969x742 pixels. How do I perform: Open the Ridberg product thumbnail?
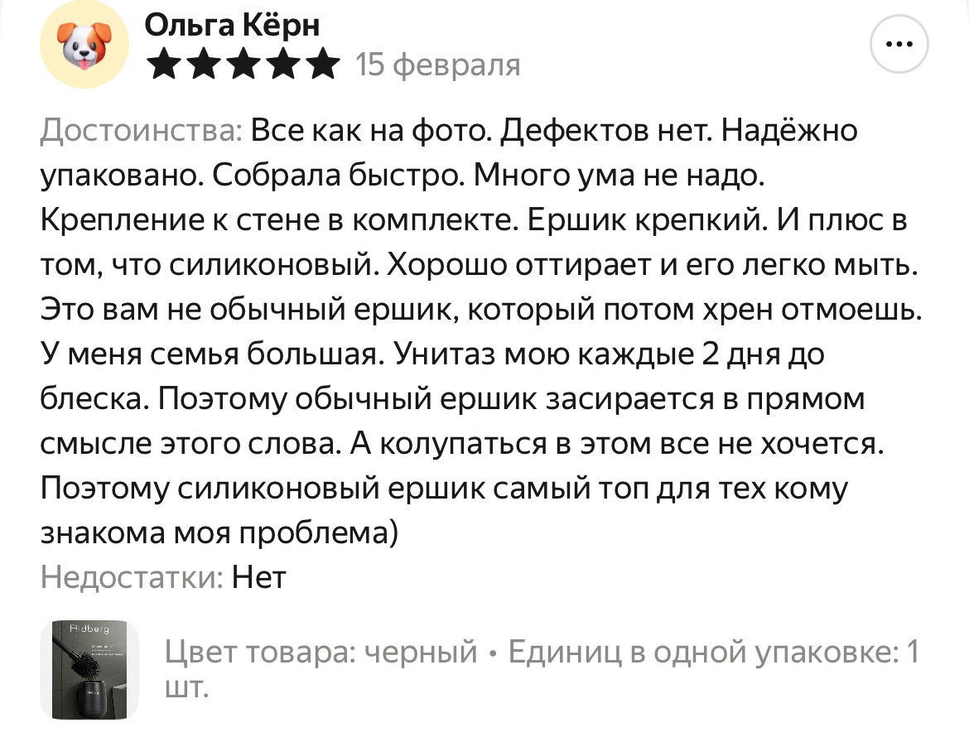tap(89, 669)
